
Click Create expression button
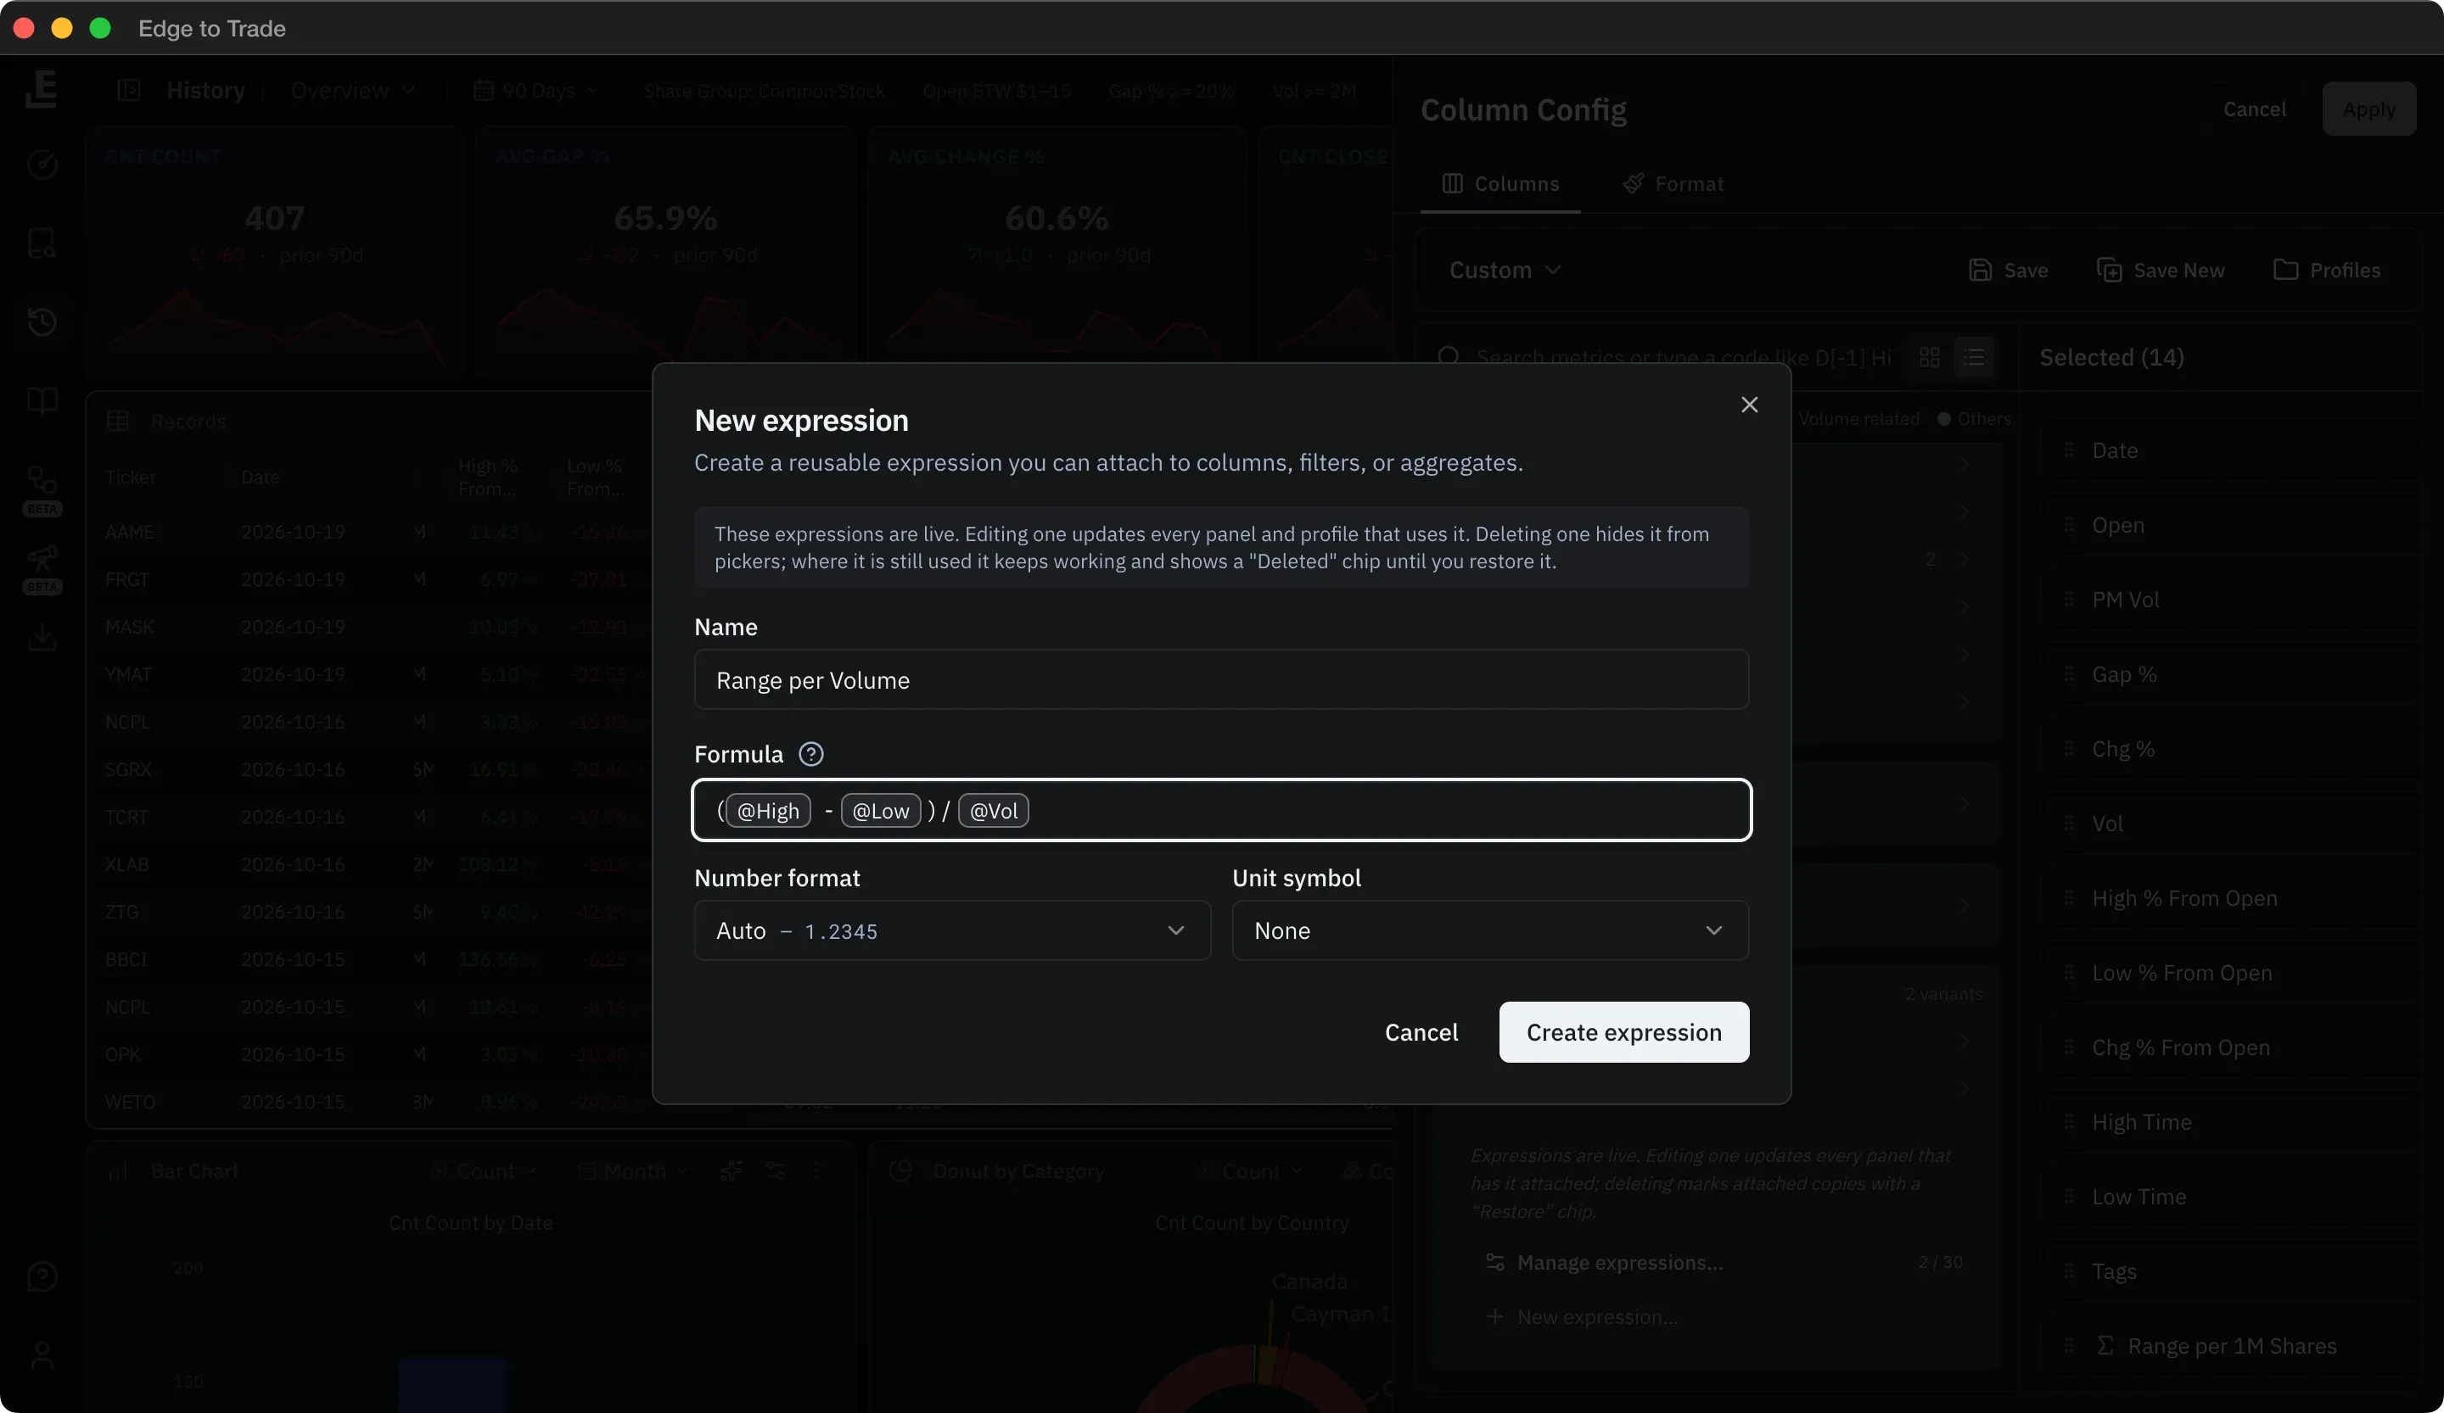(1623, 1032)
